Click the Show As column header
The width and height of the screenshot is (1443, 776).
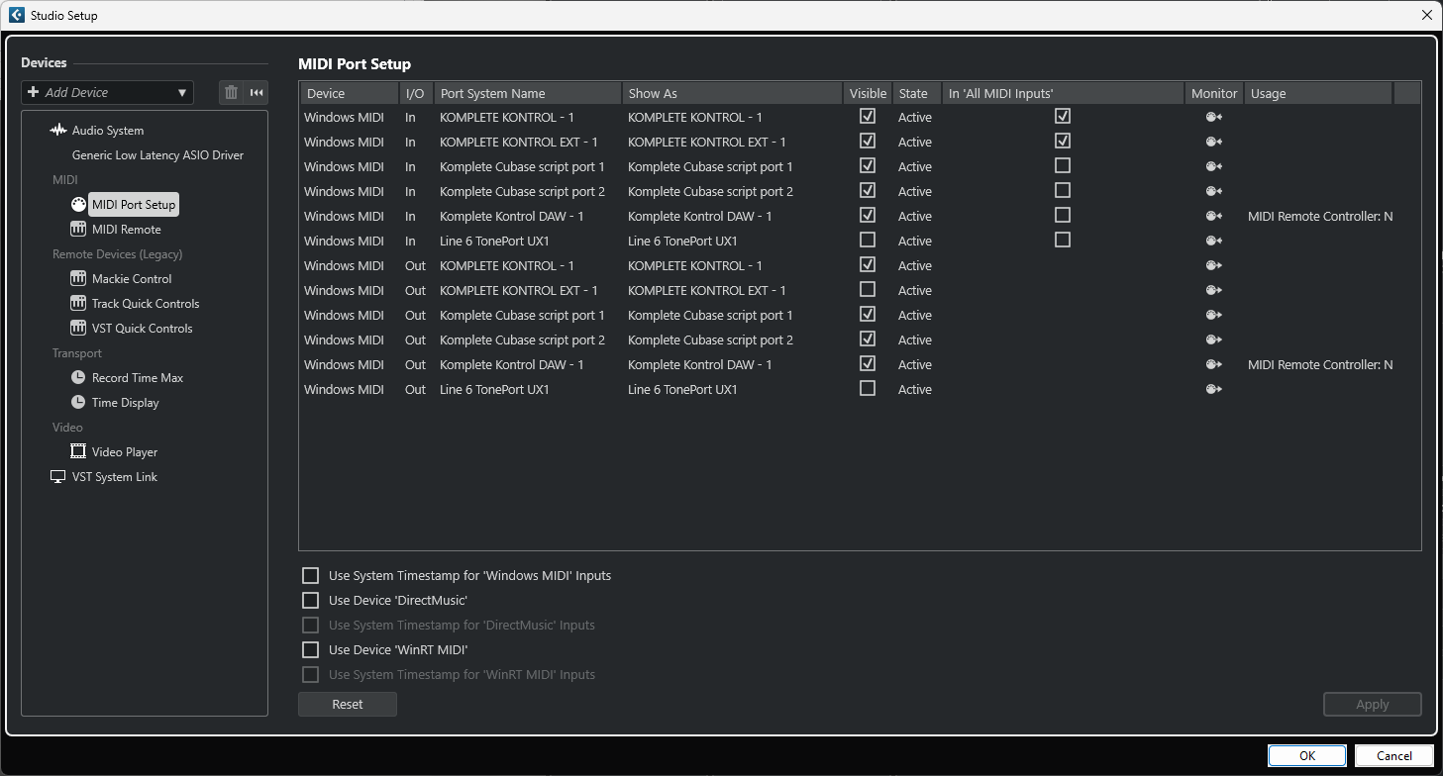733,93
